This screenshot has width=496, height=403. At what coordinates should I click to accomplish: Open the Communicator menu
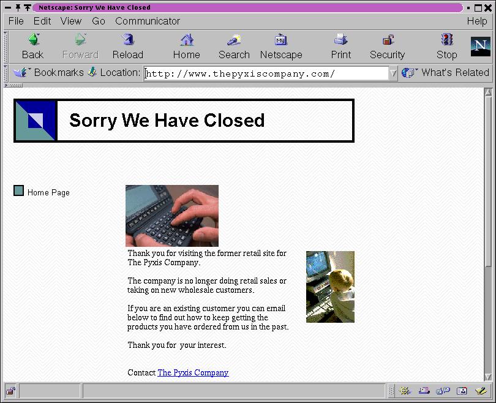tap(148, 21)
